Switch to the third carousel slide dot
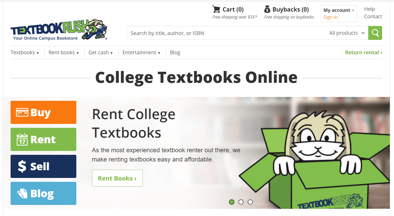Screen dimensions: 394x216 tap(250, 202)
